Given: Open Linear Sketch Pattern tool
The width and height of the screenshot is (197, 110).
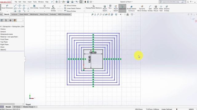Looking at the screenshot, I should [73, 8].
